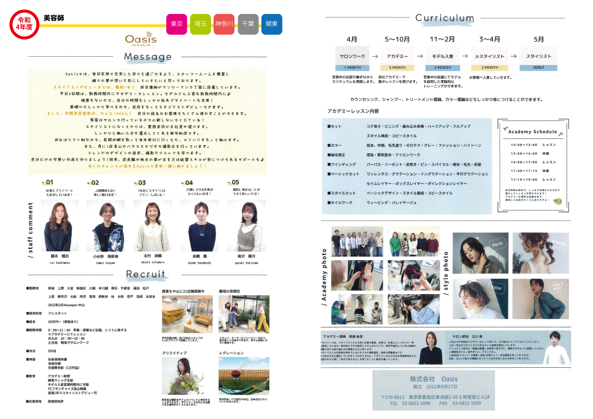Image resolution: width=593 pixels, height=419 pixels.
Task: Open the レクレーション barbecue hammock photo
Action: point(244,376)
